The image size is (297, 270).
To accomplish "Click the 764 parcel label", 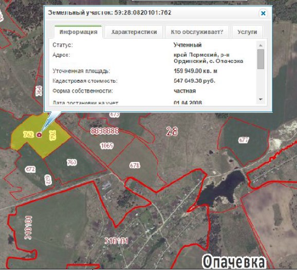I will pyautogui.click(x=39, y=91).
